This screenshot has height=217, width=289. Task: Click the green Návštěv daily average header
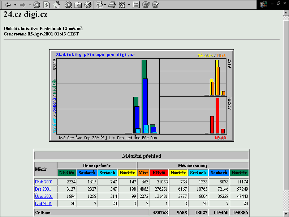pyautogui.click(x=66, y=173)
